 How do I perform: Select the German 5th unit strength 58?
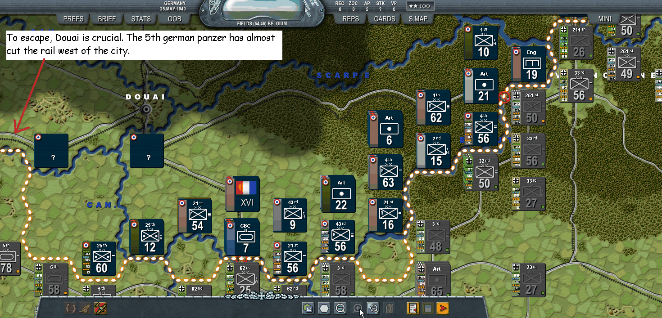point(51,280)
